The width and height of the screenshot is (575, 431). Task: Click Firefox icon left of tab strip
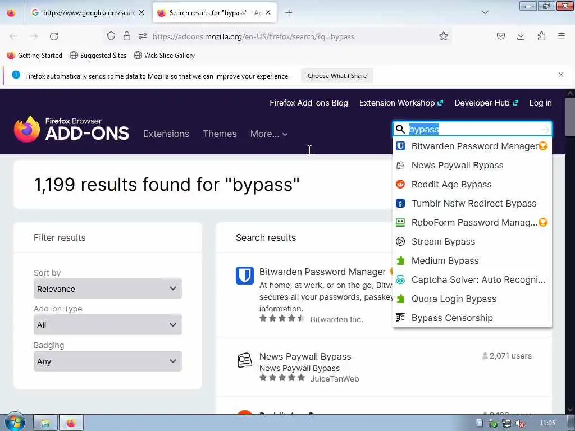click(x=11, y=13)
